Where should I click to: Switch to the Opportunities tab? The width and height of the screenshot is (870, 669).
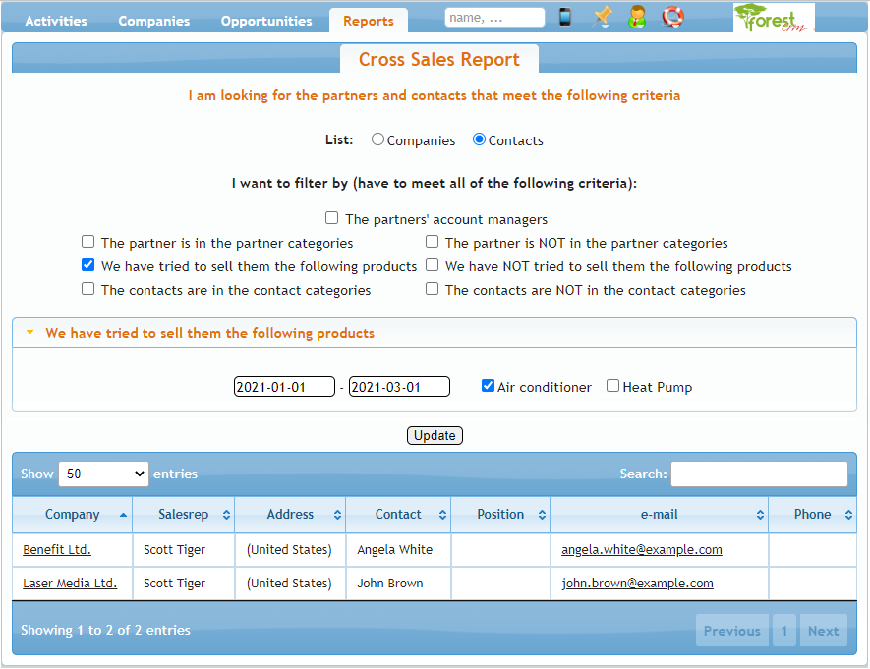point(266,21)
